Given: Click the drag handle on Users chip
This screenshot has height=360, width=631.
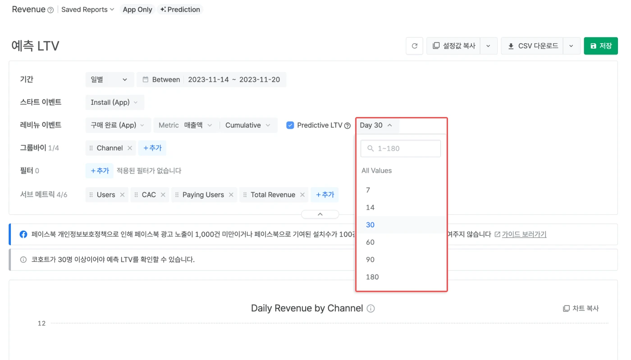Looking at the screenshot, I should (x=91, y=195).
